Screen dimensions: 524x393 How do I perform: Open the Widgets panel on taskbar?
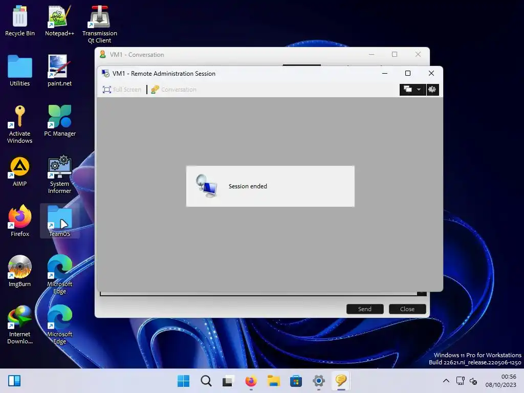point(14,381)
